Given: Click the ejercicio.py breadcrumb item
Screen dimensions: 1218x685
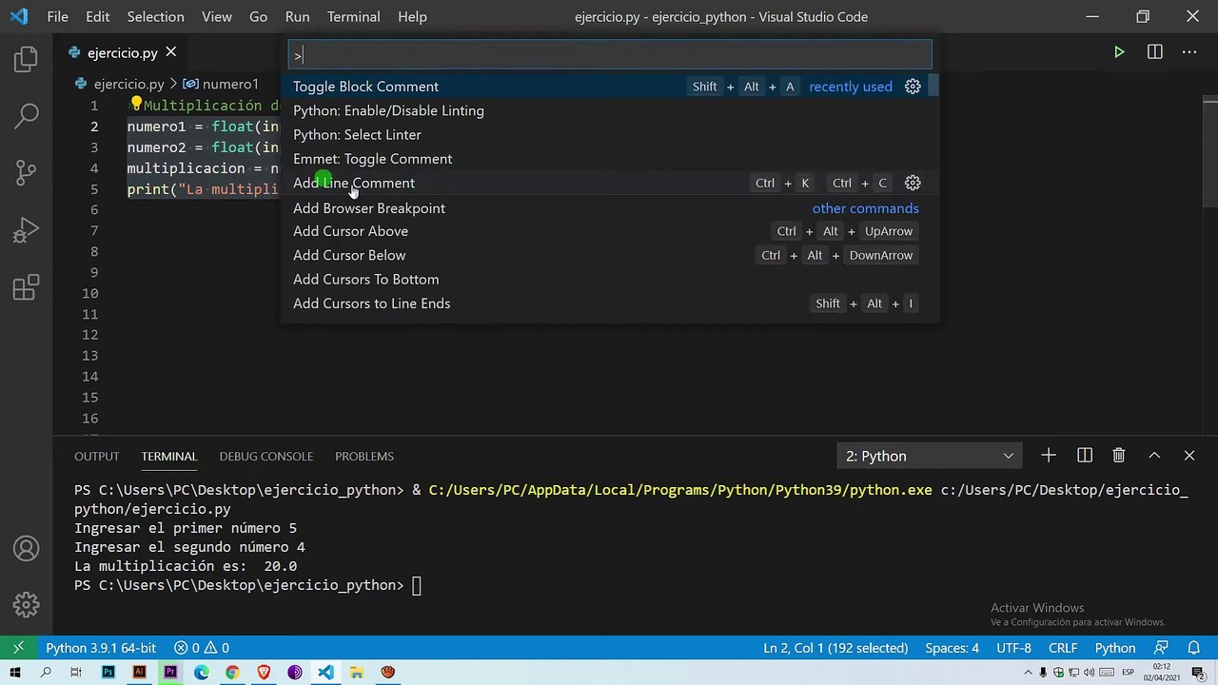Looking at the screenshot, I should pyautogui.click(x=121, y=84).
